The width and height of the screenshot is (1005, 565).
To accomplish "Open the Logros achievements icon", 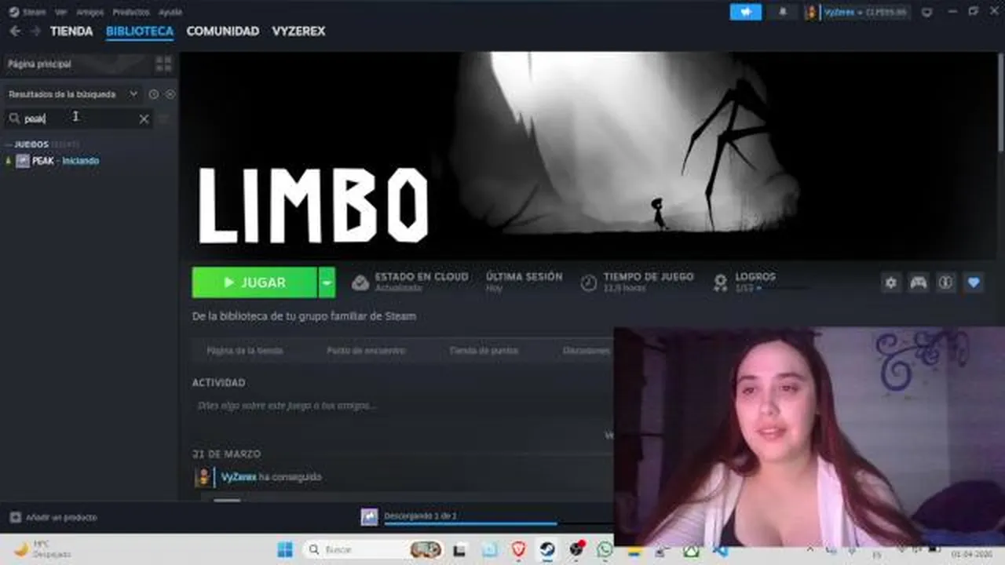I will [x=720, y=282].
